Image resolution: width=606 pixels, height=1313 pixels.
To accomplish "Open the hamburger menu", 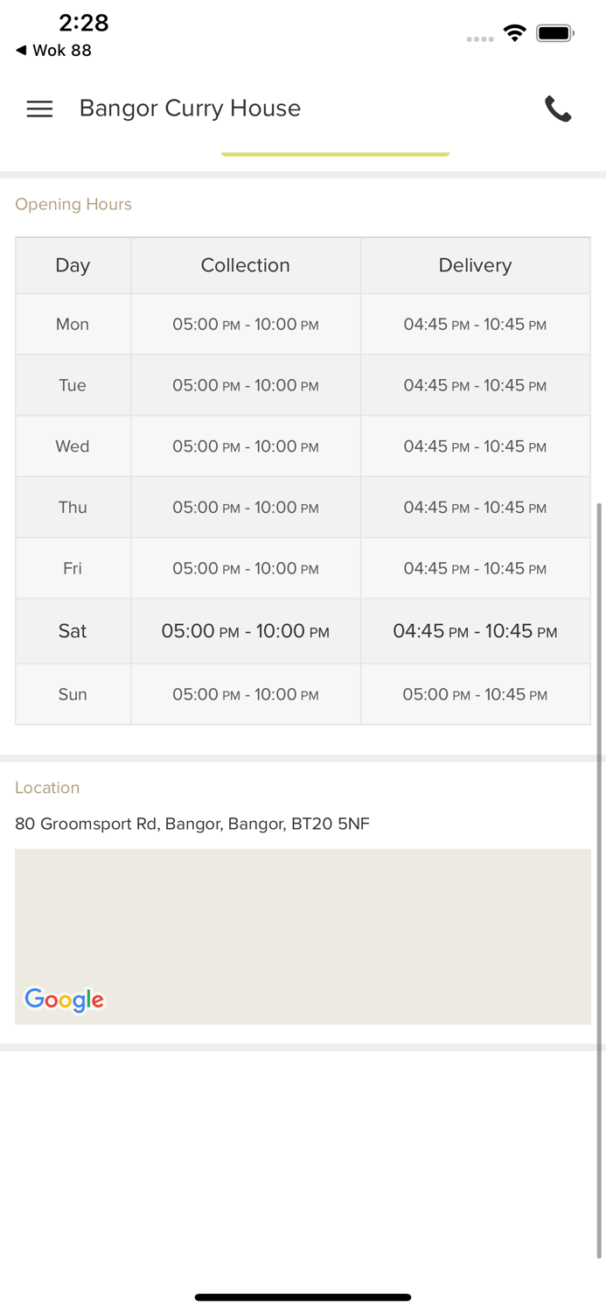I will pos(39,109).
